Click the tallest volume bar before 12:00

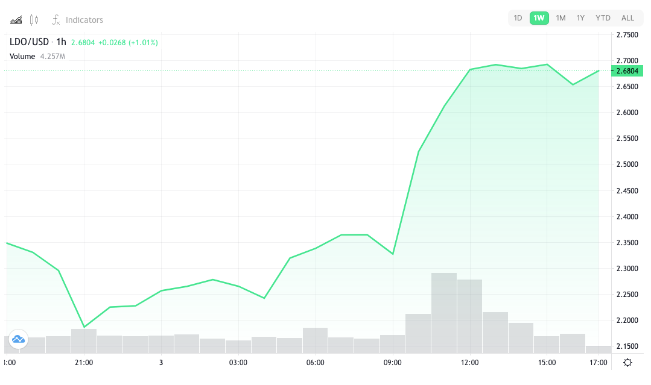pyautogui.click(x=444, y=313)
